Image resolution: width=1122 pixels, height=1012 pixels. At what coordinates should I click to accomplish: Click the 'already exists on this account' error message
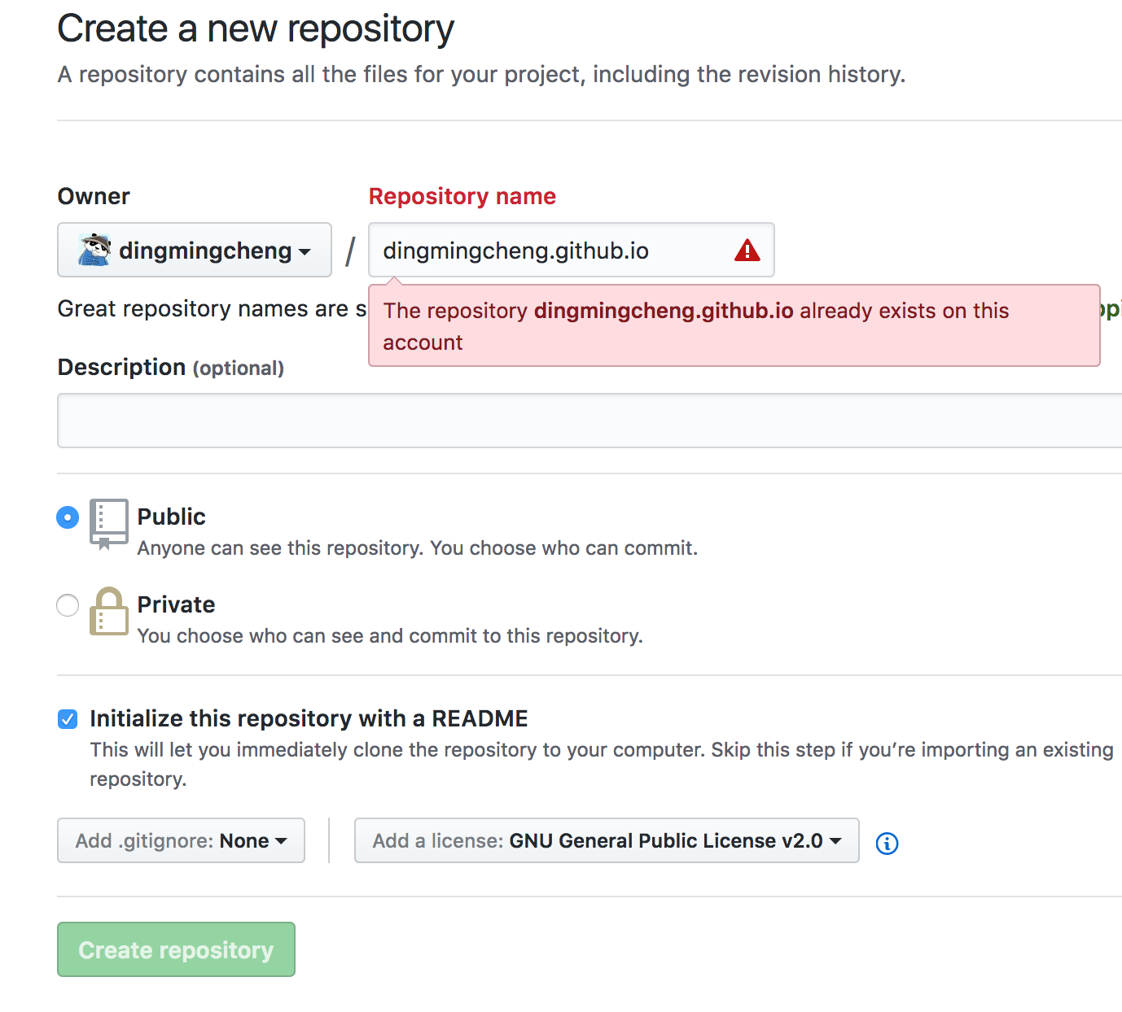(734, 325)
